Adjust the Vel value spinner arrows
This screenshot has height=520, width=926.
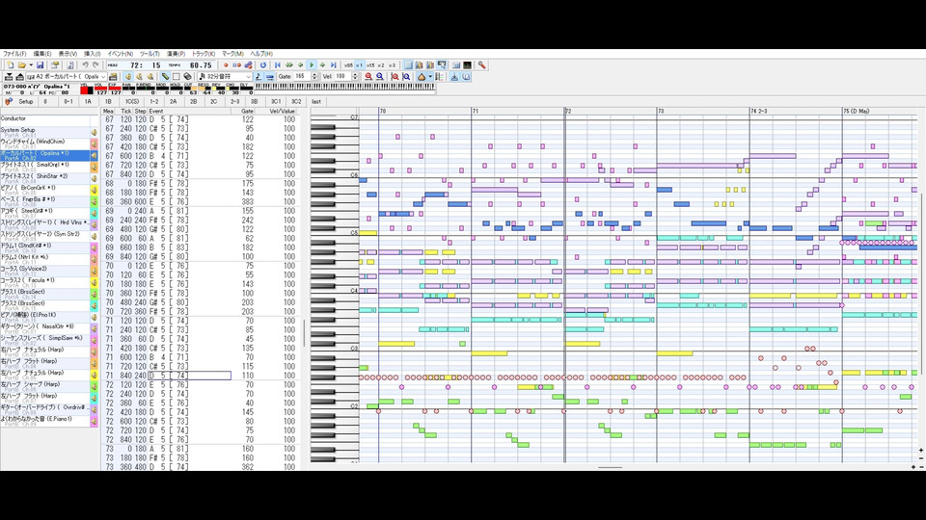355,77
